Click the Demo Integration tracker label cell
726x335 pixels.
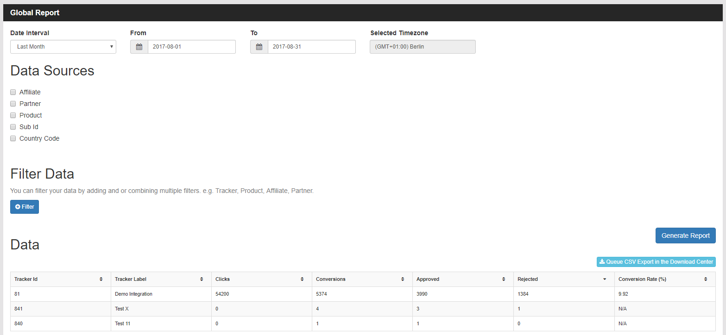(x=161, y=294)
